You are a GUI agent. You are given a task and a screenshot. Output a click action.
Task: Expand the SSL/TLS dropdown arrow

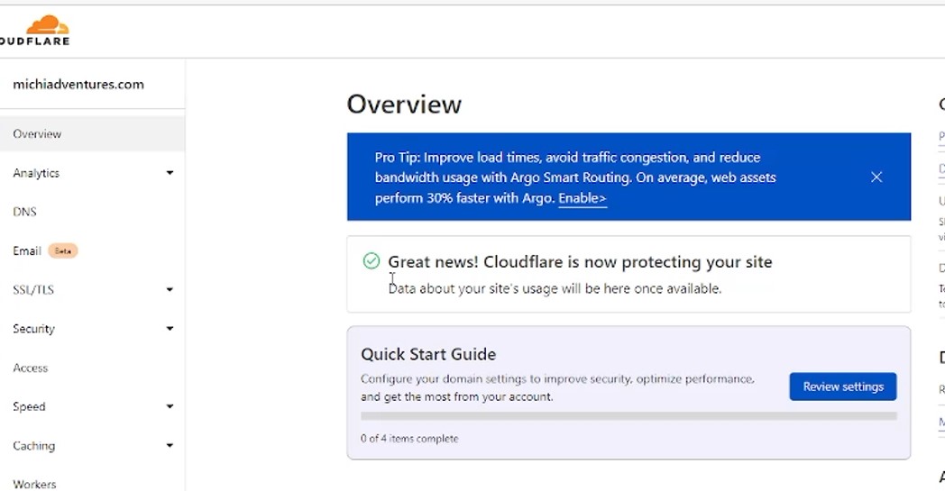click(x=170, y=290)
